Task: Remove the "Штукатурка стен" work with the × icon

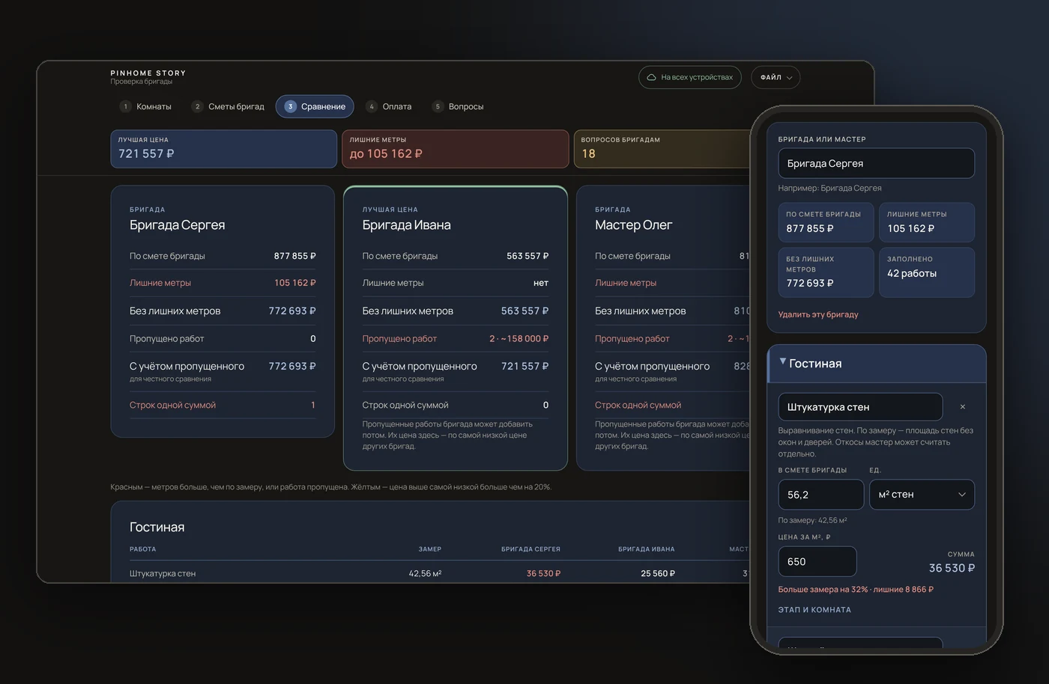Action: [x=963, y=407]
